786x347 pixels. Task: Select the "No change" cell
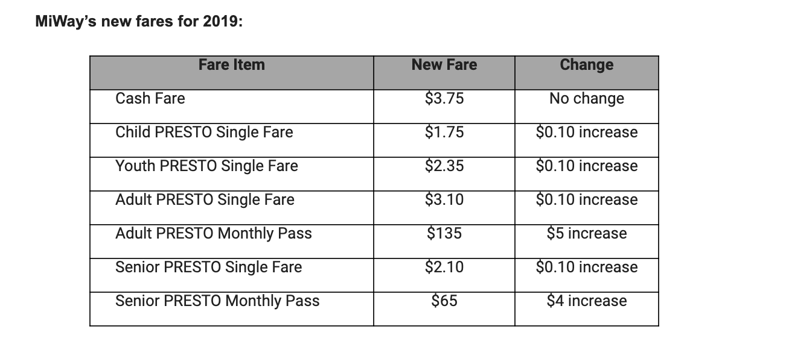pyautogui.click(x=586, y=99)
